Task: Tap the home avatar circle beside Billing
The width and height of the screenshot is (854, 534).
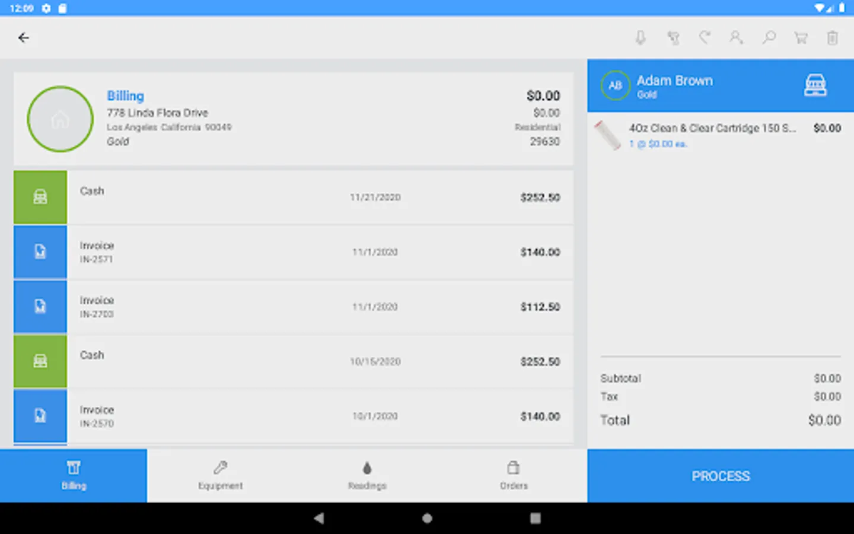Action: click(60, 119)
